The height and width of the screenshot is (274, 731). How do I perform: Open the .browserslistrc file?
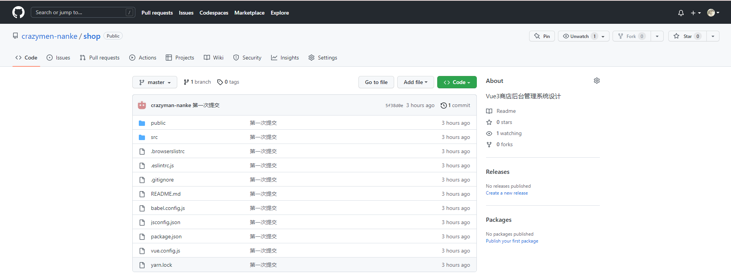pyautogui.click(x=168, y=151)
